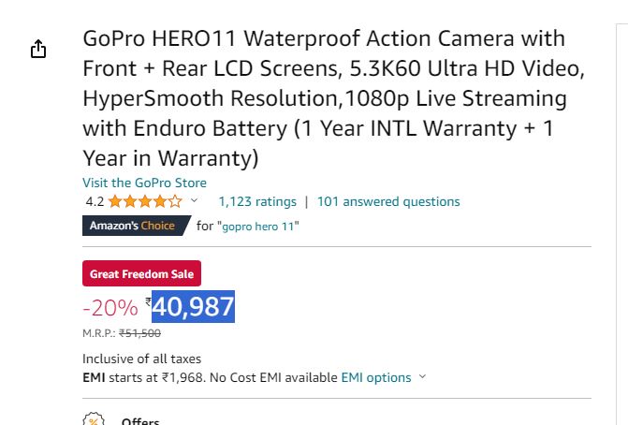
Task: Expand the rating breakdown chevron
Action: pos(194,200)
